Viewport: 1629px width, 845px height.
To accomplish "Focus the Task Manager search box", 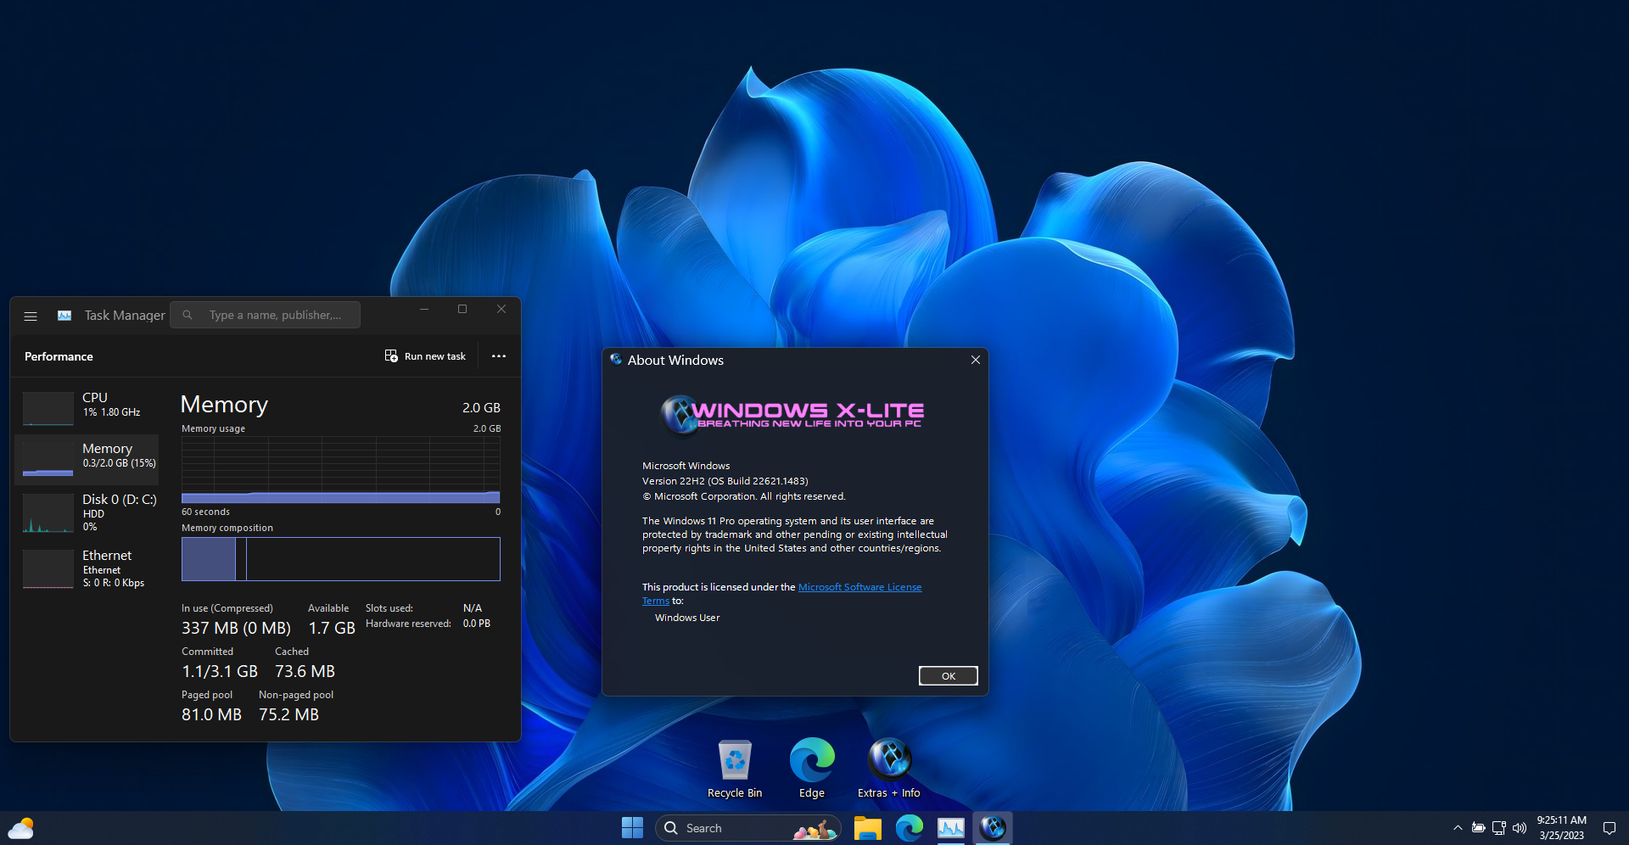I will coord(265,315).
